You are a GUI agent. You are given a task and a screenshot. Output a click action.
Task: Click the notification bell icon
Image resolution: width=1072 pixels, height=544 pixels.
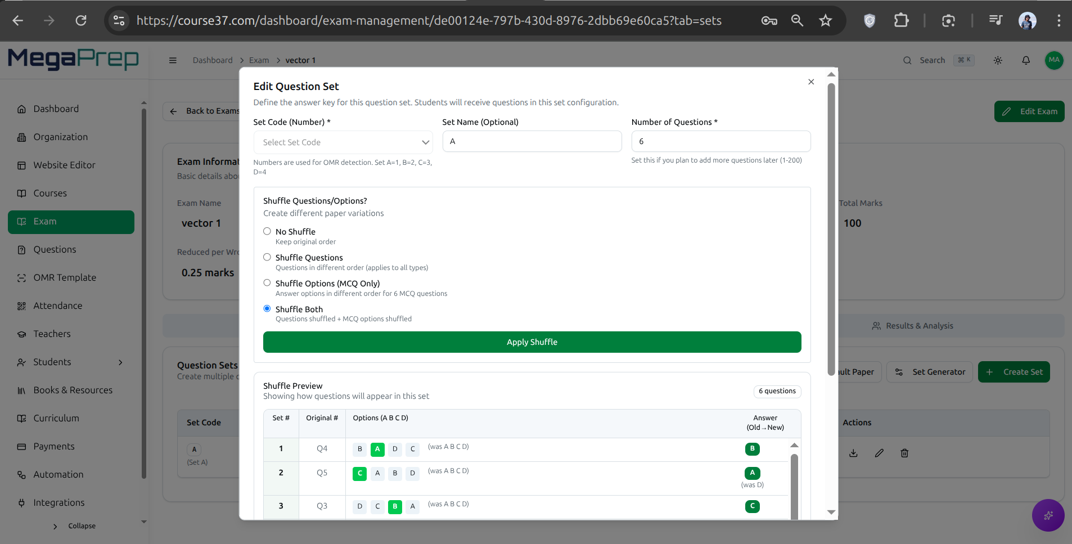click(1026, 60)
